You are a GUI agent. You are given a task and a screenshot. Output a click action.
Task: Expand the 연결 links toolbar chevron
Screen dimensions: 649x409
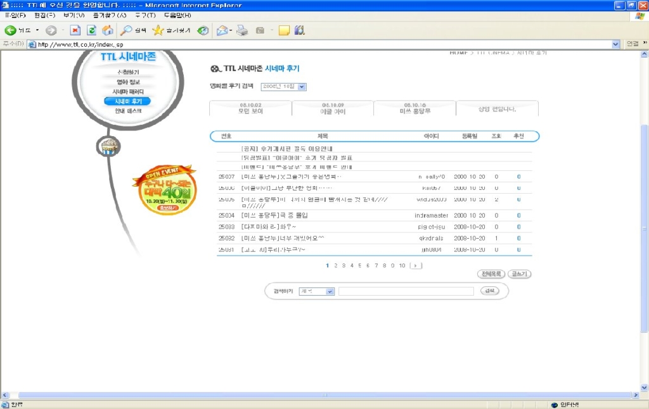(645, 43)
